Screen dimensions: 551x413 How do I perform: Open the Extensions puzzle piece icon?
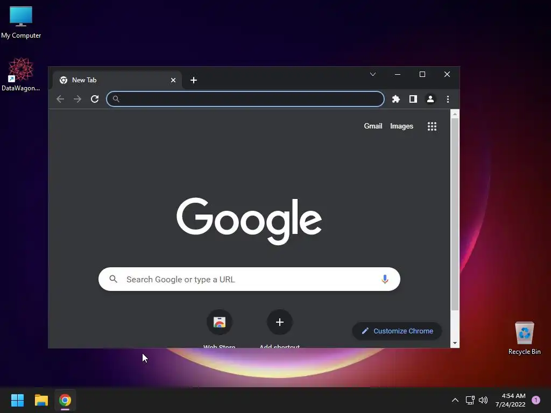tap(396, 99)
